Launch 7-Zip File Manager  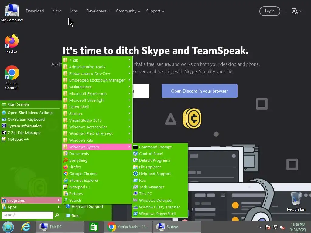pos(31,133)
